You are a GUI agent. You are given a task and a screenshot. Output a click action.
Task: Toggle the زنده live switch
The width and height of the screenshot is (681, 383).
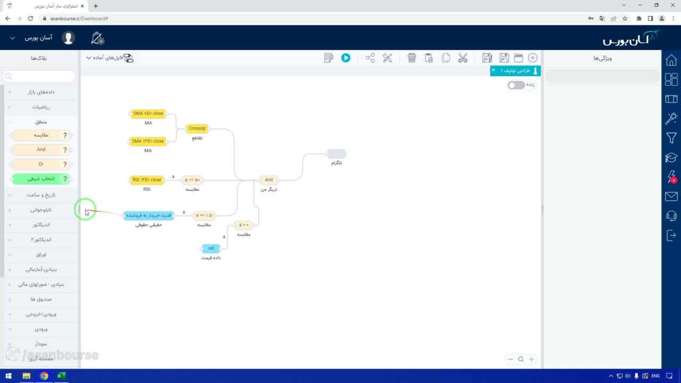[x=516, y=85]
